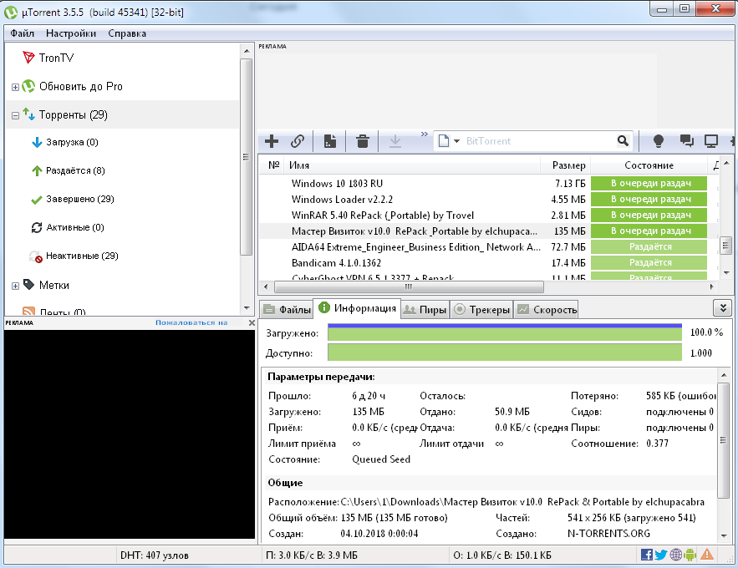Open the search provider dropdown arrow
Viewport: 738px width, 568px height.
coord(456,141)
